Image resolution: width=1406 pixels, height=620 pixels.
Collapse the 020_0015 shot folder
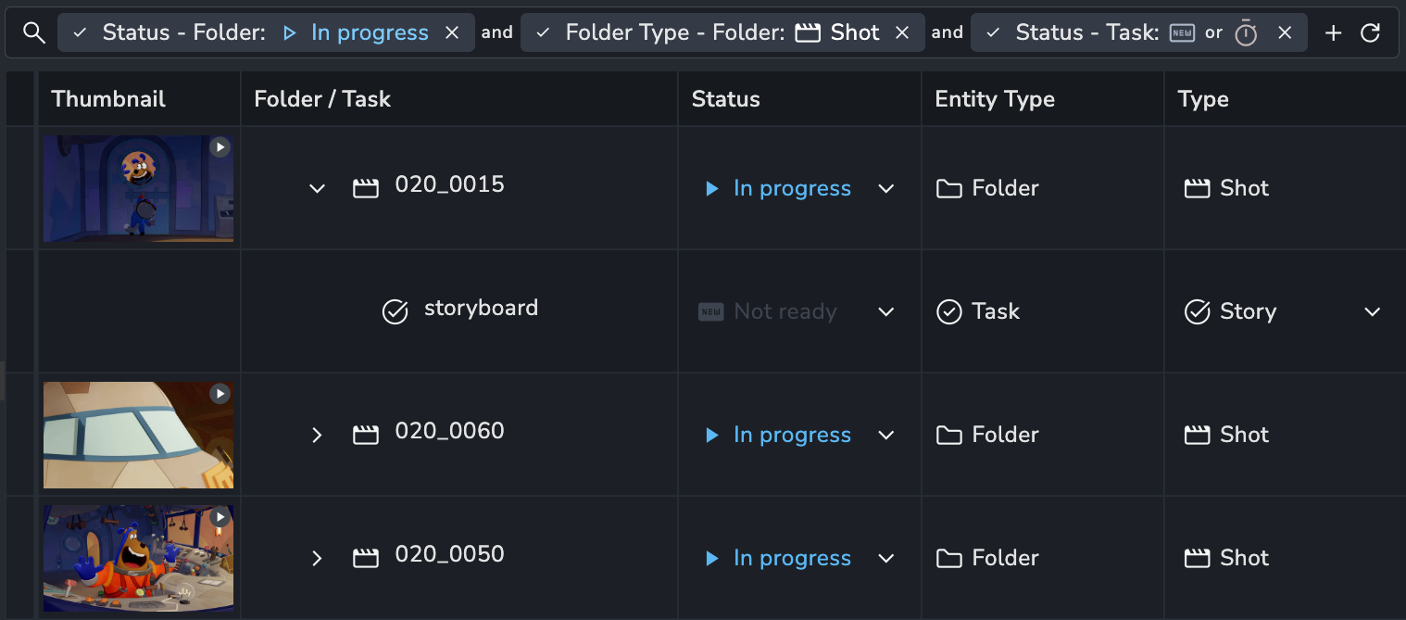pos(317,188)
